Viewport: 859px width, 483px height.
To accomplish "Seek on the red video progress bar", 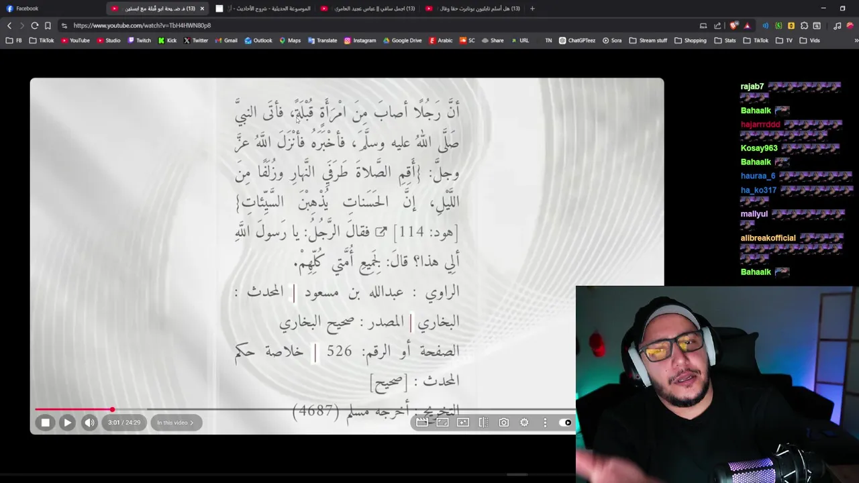I will tap(74, 409).
